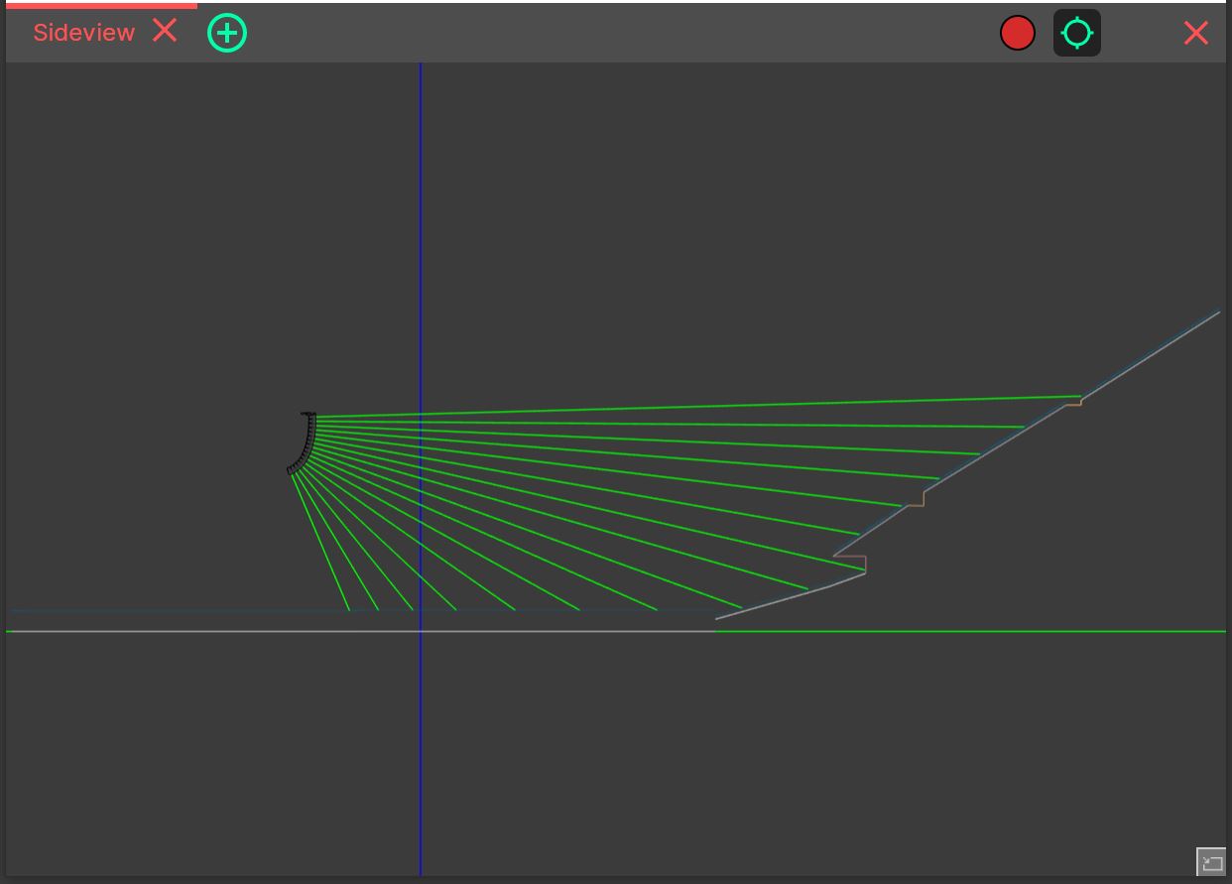Select the curved line array speaker stack
Viewport: 1232px width, 884px height.
coord(303,442)
